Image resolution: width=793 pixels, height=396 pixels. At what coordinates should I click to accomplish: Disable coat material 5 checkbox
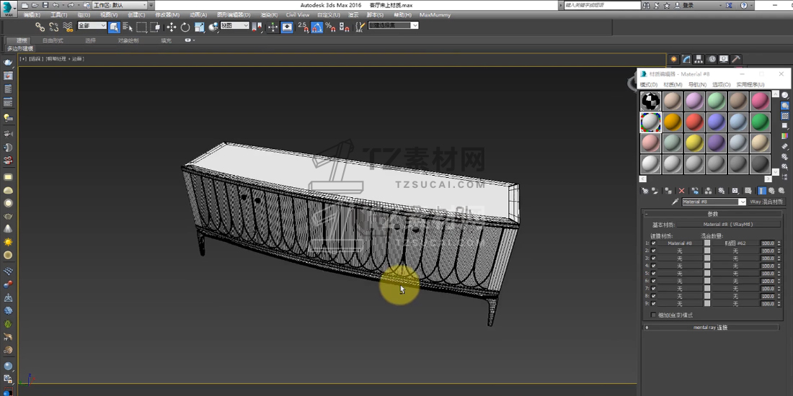point(654,274)
